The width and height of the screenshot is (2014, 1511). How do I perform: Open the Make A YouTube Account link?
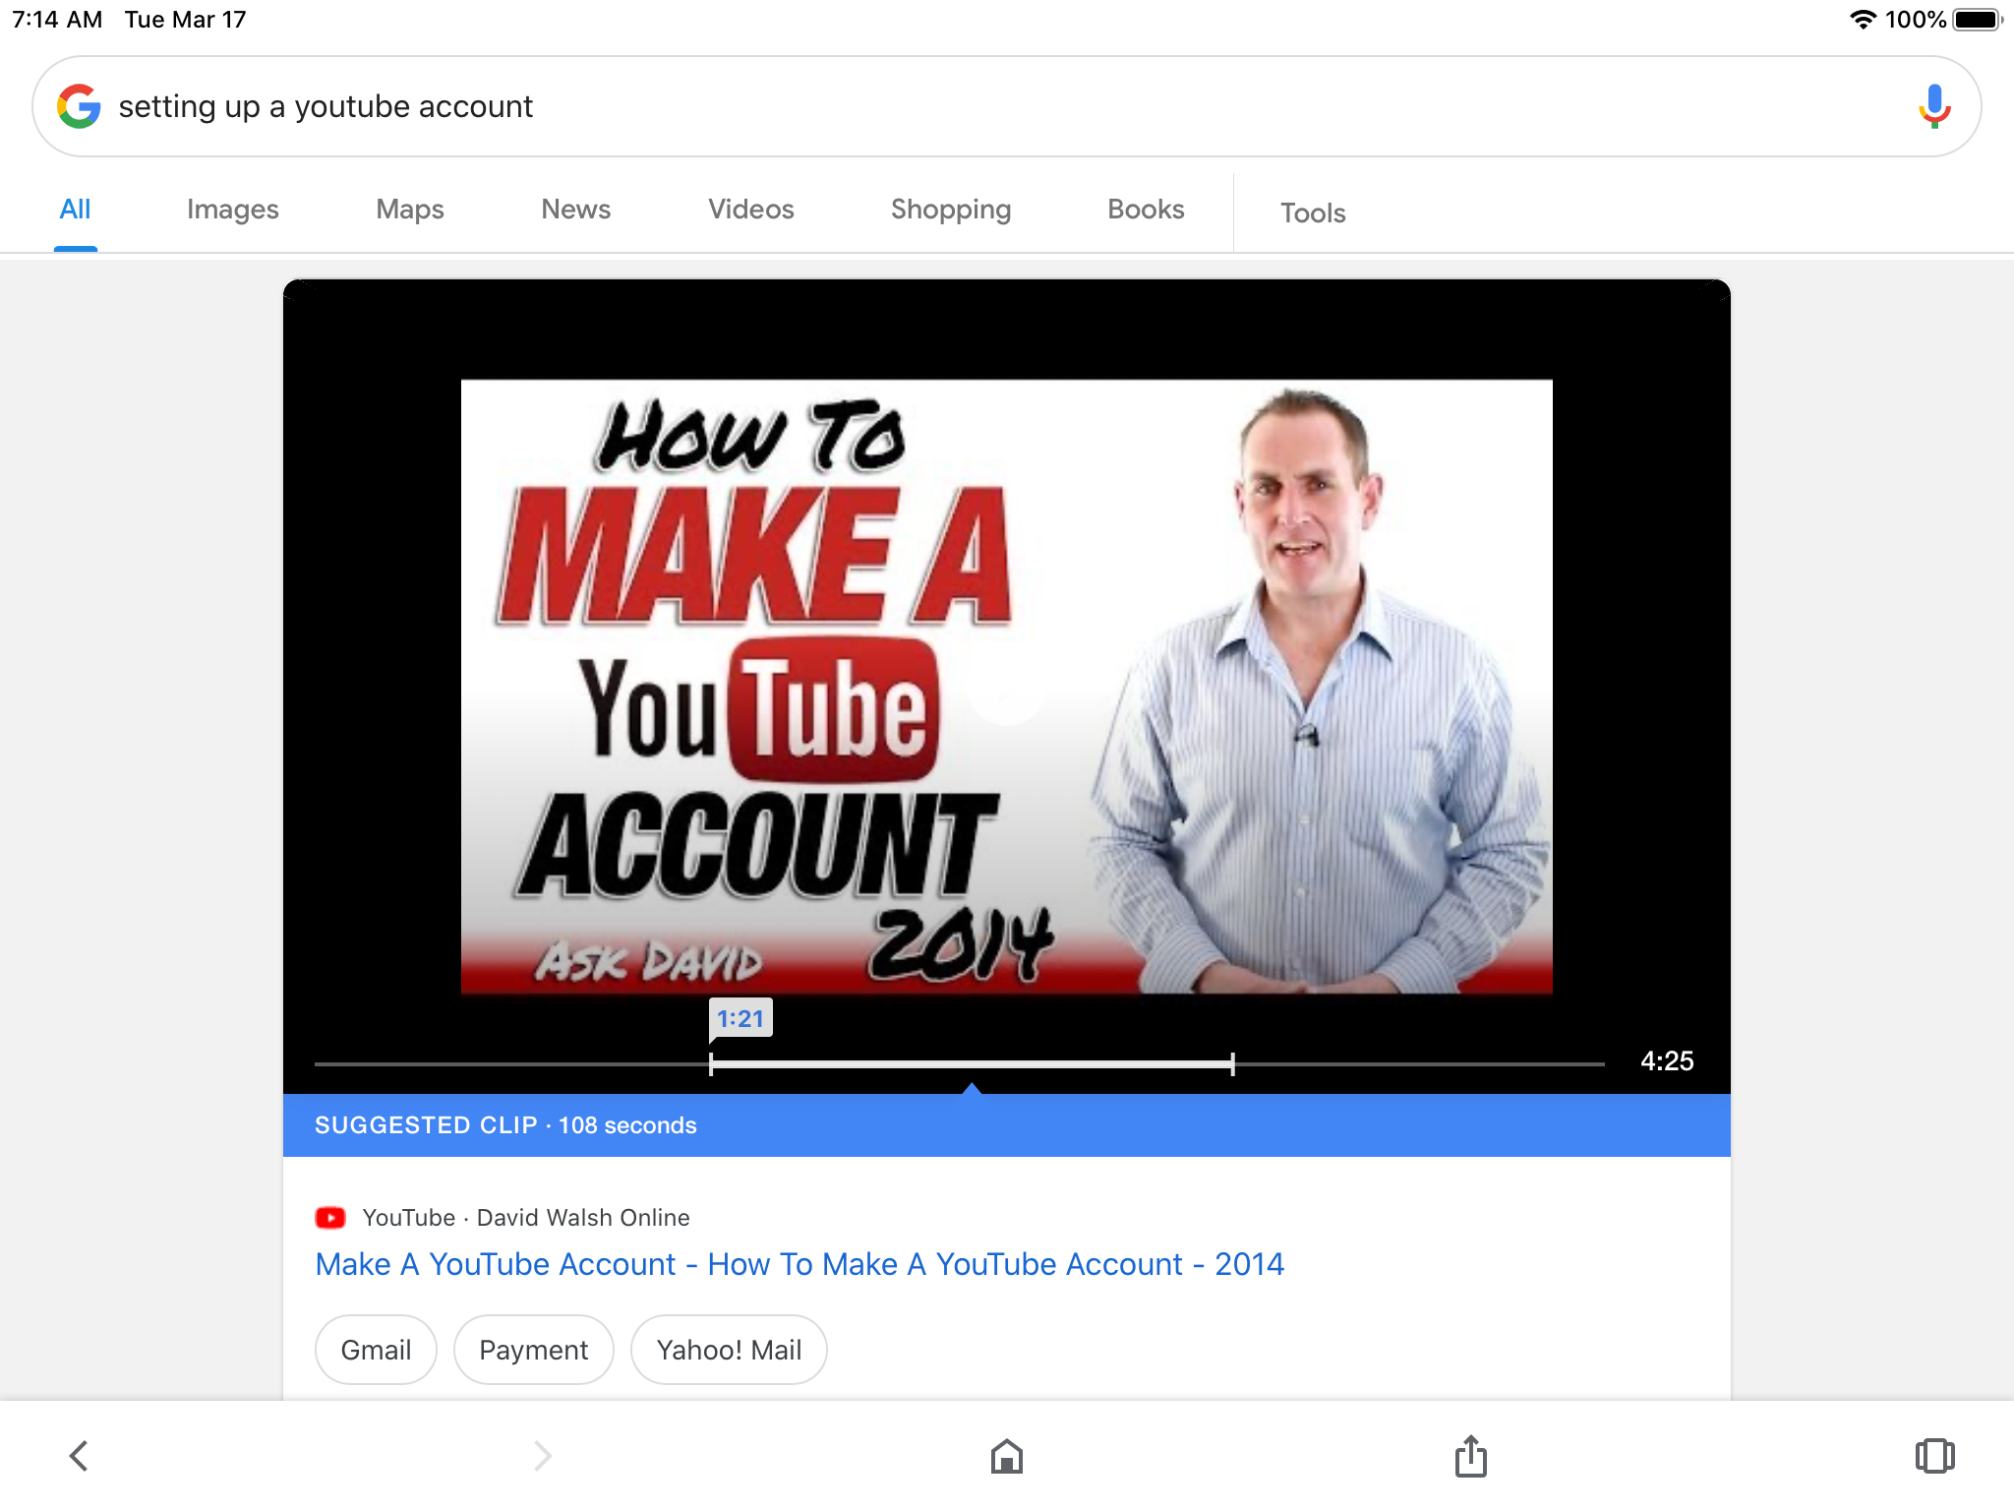pos(799,1264)
